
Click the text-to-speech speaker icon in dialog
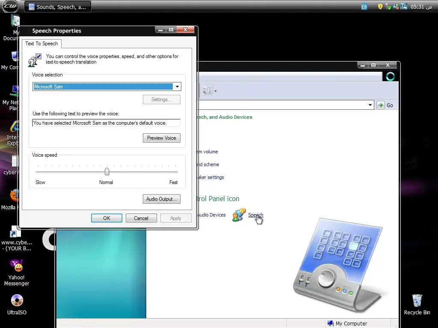tap(35, 60)
